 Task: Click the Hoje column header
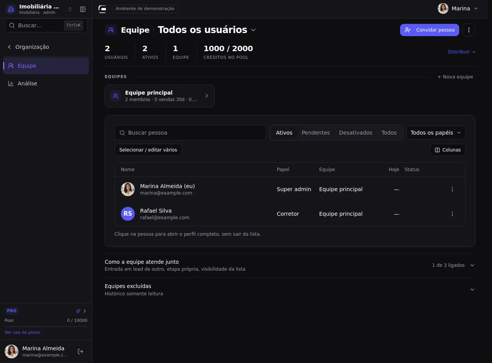coord(394,170)
